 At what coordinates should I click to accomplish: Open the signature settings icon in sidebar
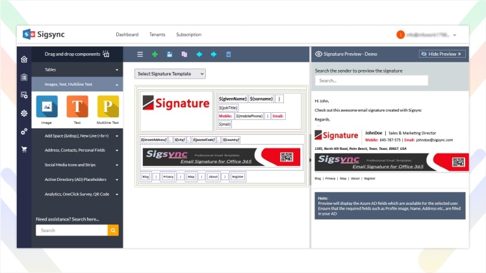[x=24, y=95]
